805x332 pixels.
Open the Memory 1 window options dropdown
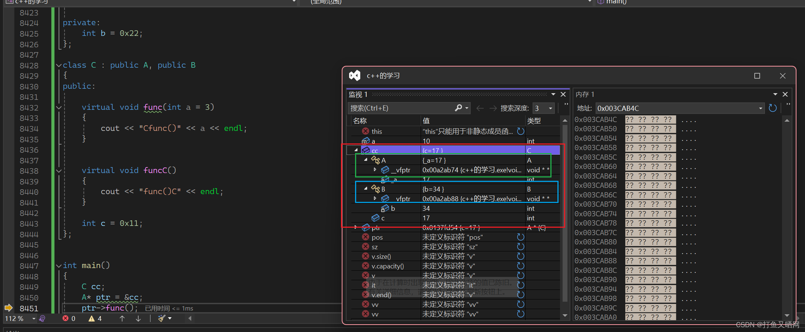click(775, 94)
